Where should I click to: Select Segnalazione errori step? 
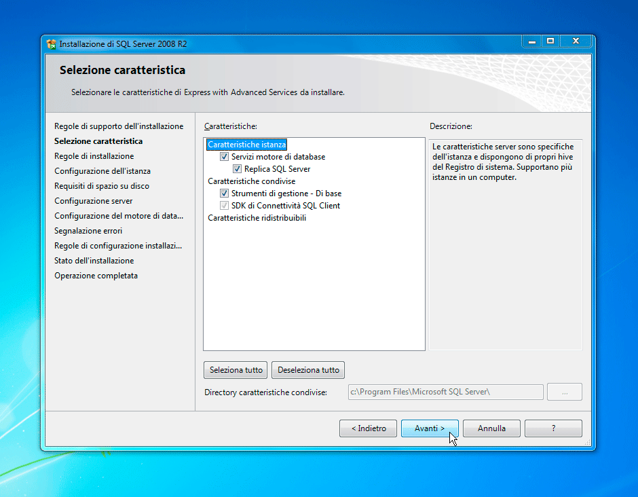coord(88,231)
